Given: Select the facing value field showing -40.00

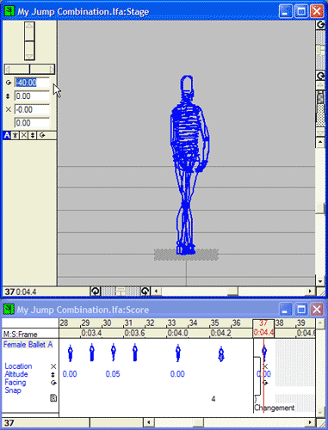Looking at the screenshot, I should (32, 83).
